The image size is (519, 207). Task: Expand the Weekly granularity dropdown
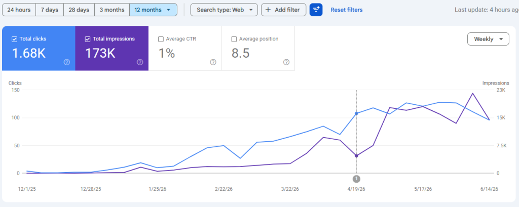pos(488,39)
